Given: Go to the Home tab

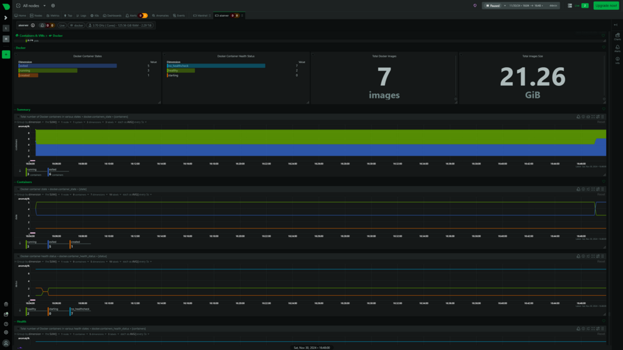Looking at the screenshot, I should tap(21, 16).
